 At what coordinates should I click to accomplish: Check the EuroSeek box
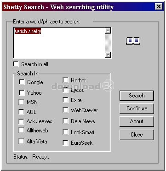66,143
